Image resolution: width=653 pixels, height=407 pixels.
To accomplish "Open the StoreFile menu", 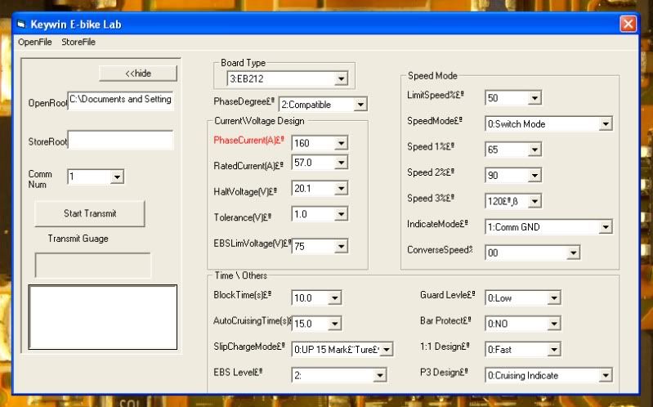I will [78, 42].
